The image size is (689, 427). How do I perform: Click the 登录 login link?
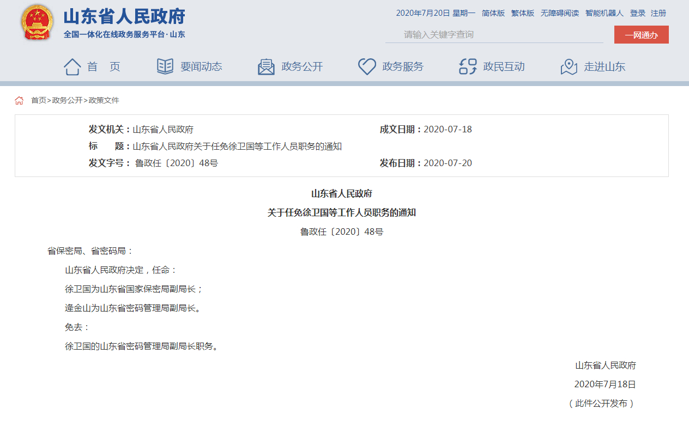point(638,13)
